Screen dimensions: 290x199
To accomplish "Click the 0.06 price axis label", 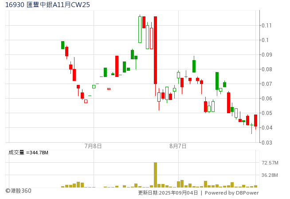I will tap(266, 98).
